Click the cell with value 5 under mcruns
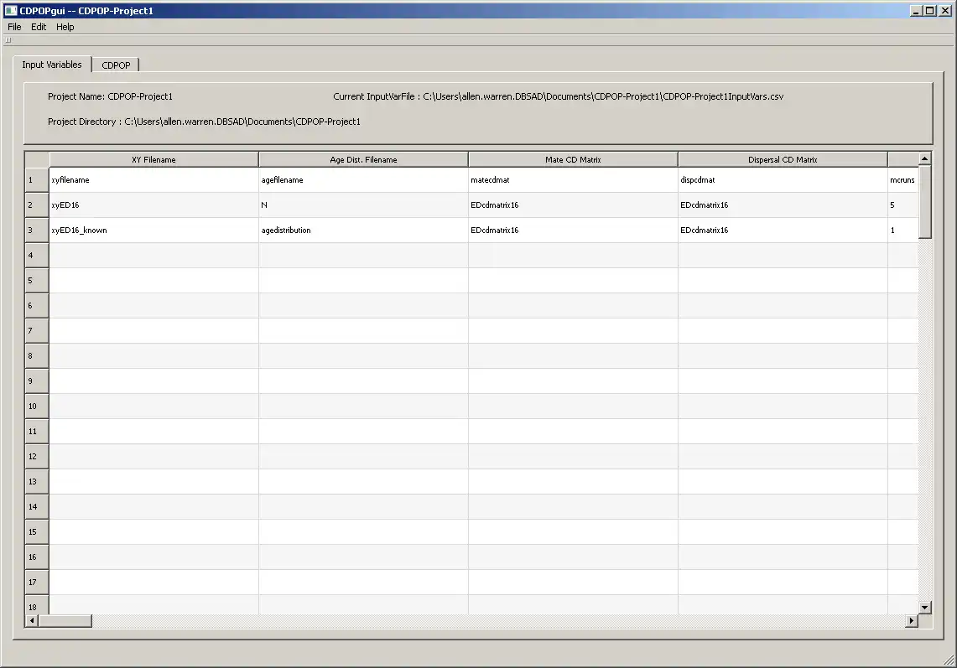 (903, 205)
